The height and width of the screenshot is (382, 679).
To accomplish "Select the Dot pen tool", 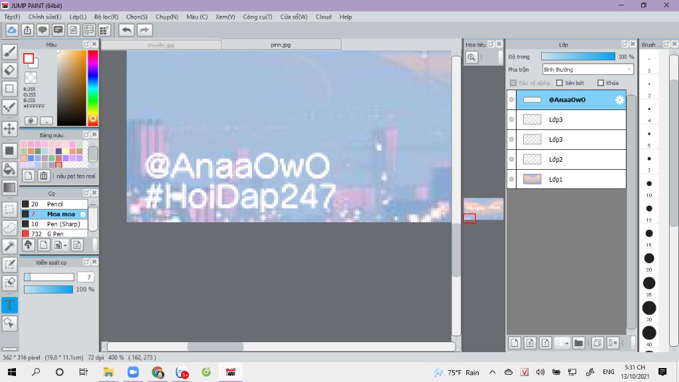I will [9, 107].
